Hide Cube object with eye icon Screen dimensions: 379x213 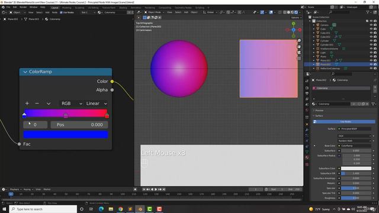pyautogui.click(x=371, y=29)
